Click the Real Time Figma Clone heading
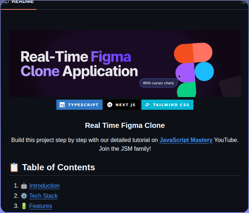This screenshot has height=213, width=249. pos(125,125)
